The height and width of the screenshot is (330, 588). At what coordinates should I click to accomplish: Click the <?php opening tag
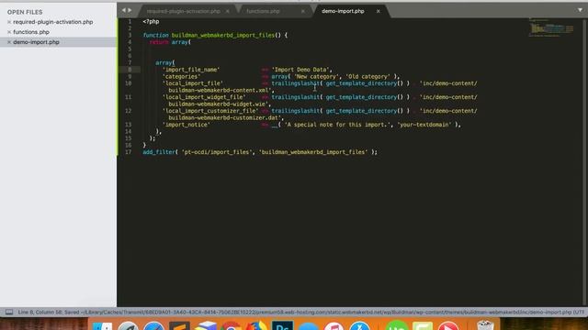click(x=151, y=21)
